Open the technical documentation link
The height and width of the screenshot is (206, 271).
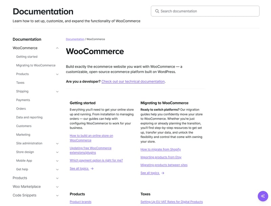click(x=133, y=82)
